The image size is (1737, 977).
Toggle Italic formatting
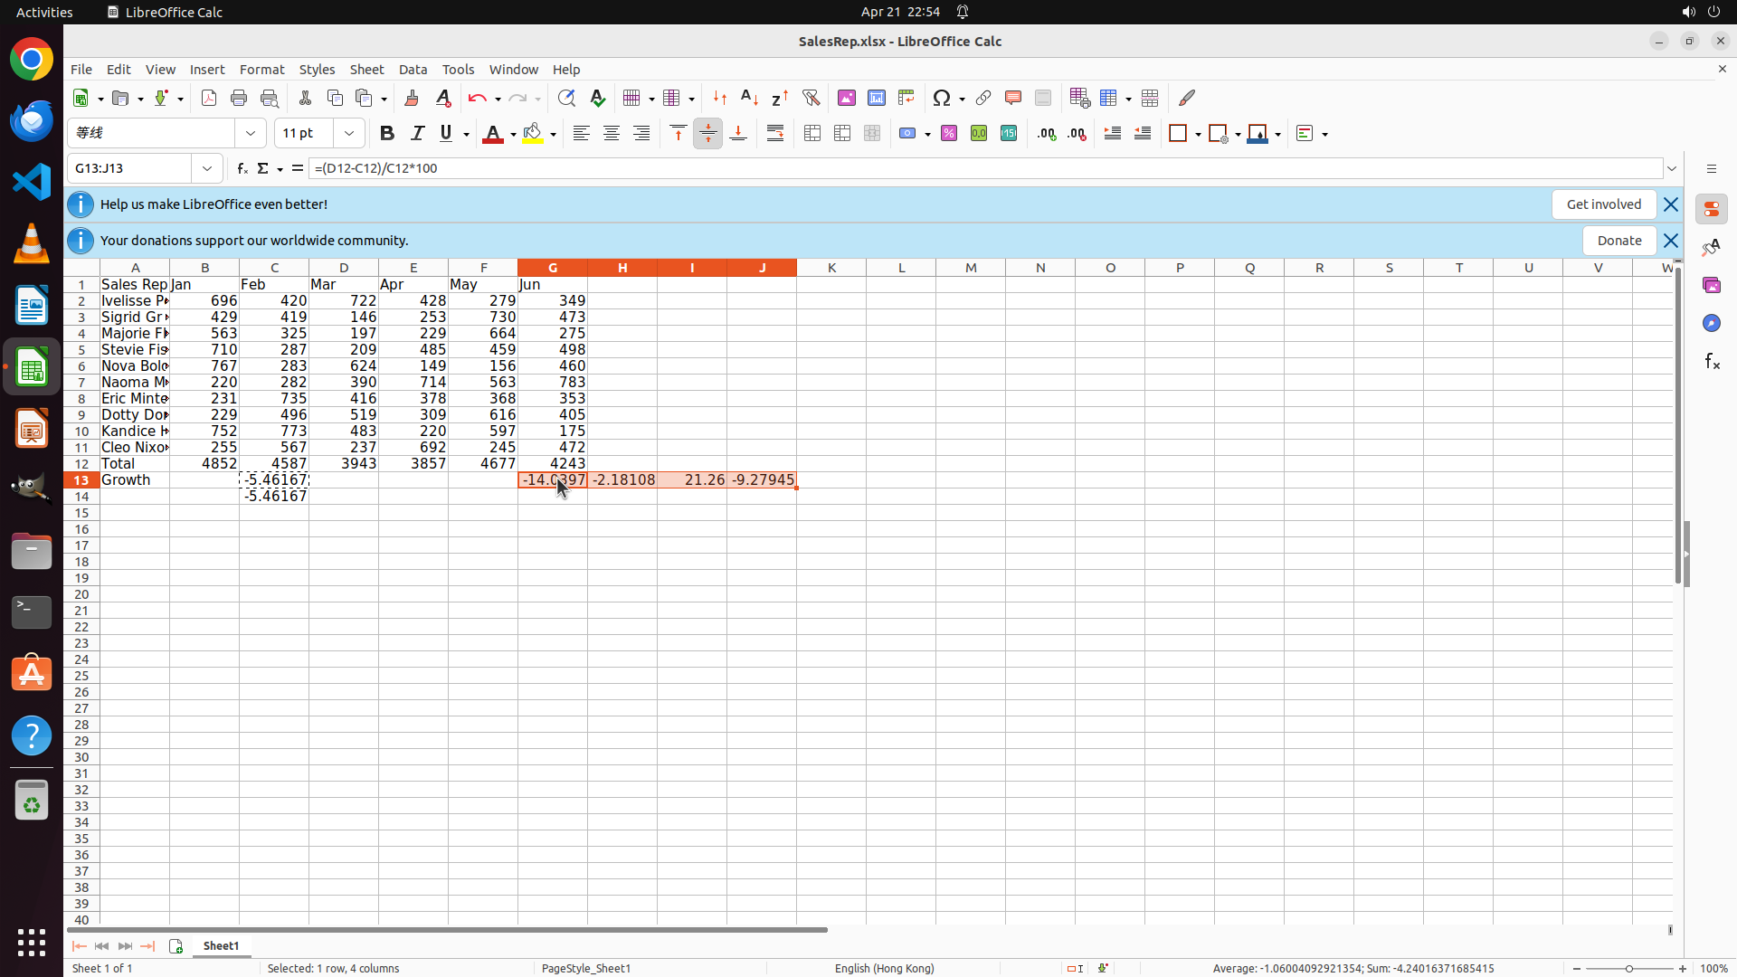[x=417, y=133]
